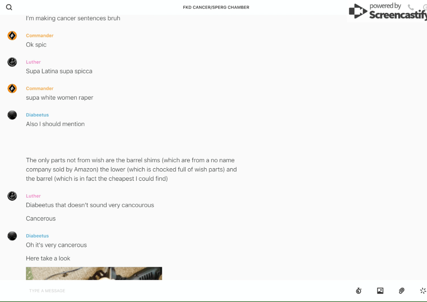The image size is (427, 302).
Task: Click the first Commander username
Action: pos(40,35)
